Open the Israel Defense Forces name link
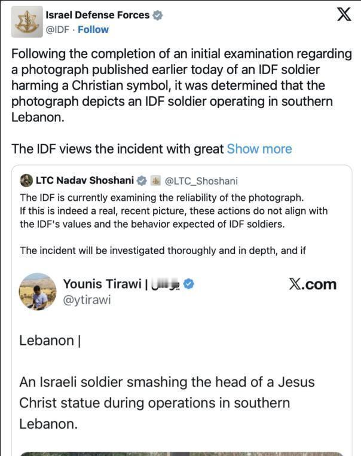The image size is (361, 456). pos(97,15)
